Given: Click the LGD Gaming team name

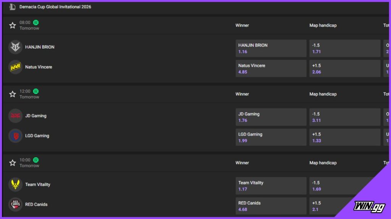Looking at the screenshot, I should (37, 136).
